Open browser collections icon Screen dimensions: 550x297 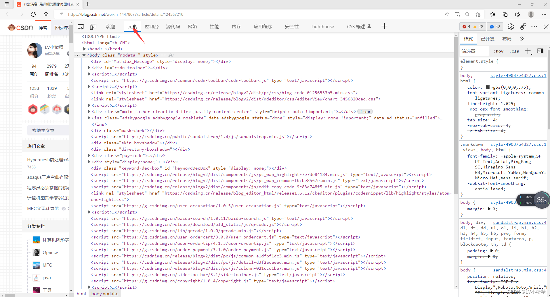[505, 14]
